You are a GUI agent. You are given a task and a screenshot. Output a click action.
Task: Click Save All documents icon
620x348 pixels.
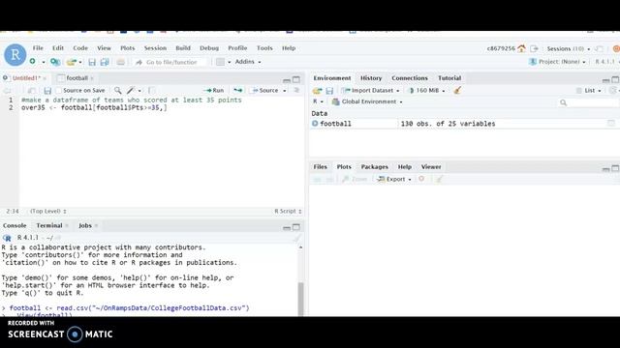pos(105,62)
